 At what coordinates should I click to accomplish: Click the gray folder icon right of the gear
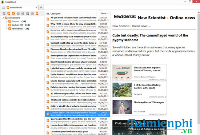click(x=23, y=13)
